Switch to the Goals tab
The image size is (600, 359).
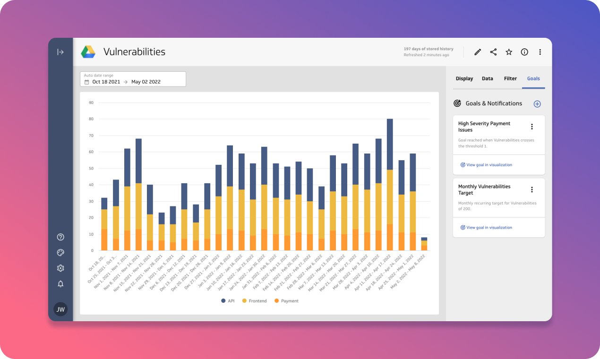tap(533, 78)
